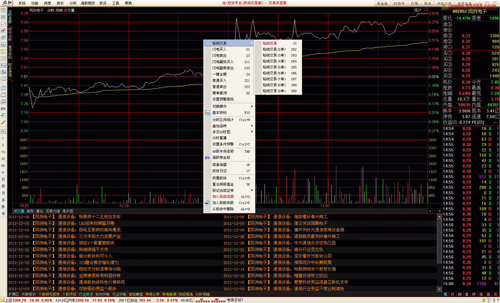
Task: Switch to monthly 月 period
Action: click(3, 193)
